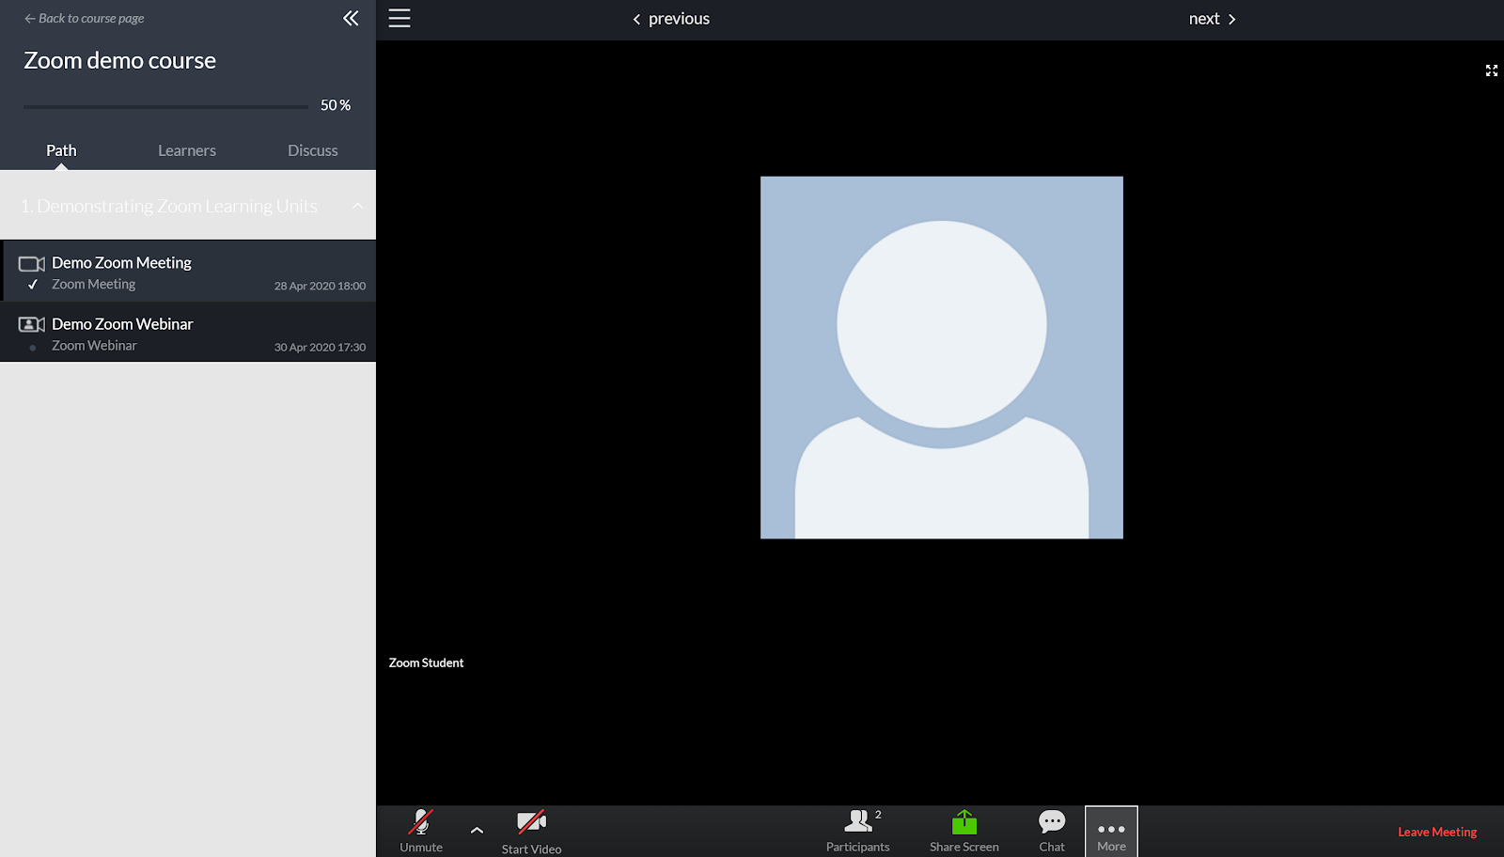The width and height of the screenshot is (1504, 857).
Task: Select the Demo Zoom Webinar status dot
Action: (x=34, y=345)
